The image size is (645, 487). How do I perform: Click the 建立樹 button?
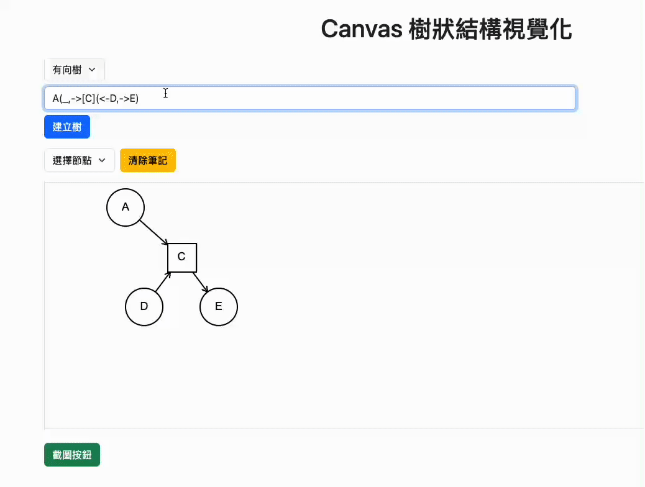pos(67,127)
